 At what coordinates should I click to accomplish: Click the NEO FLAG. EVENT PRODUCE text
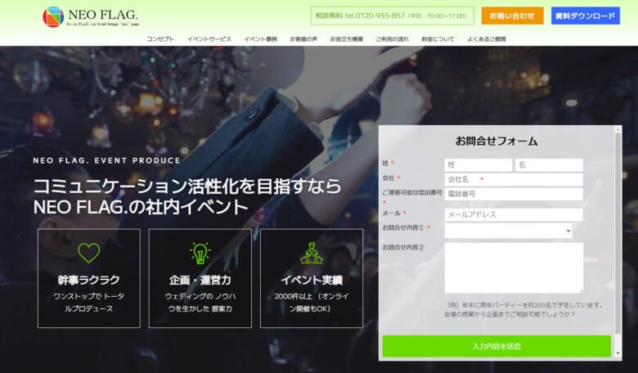[x=106, y=160]
